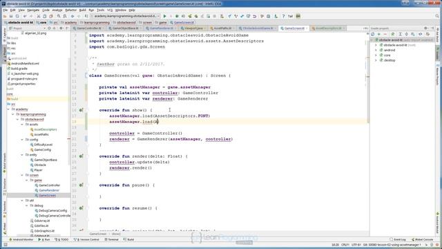This screenshot has width=442, height=249.
Task: Click the Help question mark toolbar icon
Action: pos(284,16)
